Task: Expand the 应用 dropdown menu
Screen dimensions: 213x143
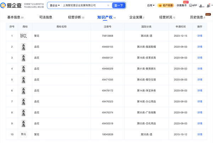Action: (151, 5)
